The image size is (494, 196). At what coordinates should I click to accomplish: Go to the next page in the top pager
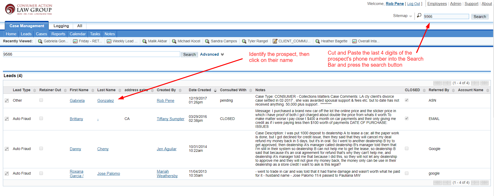(x=475, y=83)
